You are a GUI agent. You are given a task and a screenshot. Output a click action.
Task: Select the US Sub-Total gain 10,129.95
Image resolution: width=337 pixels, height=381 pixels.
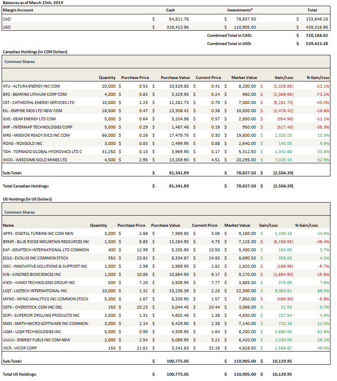tap(282, 361)
